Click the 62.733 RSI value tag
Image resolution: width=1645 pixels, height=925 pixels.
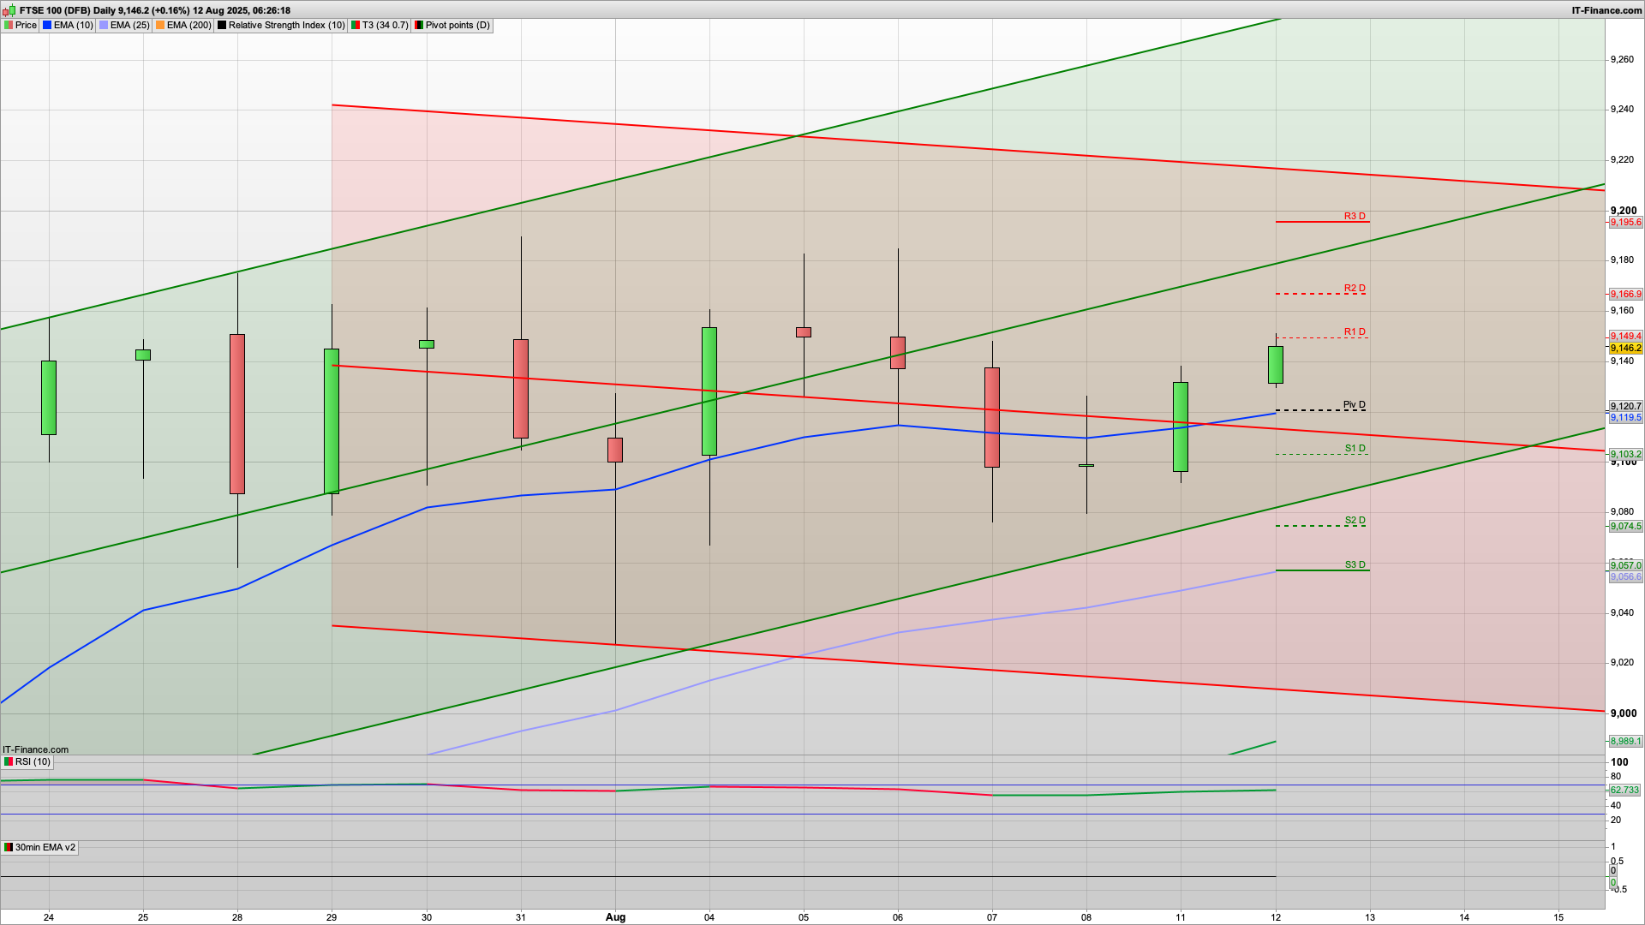(x=1624, y=790)
